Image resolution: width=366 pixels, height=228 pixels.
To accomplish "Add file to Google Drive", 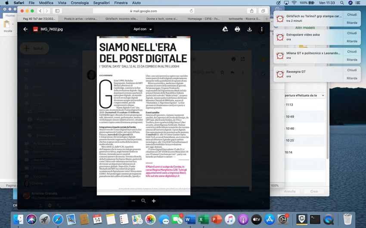I will point(225,29).
